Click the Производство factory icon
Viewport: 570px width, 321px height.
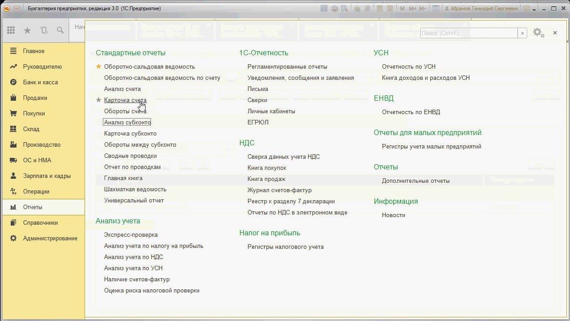(13, 144)
